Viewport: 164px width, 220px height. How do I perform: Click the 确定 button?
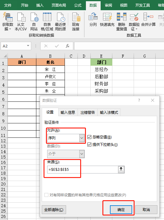121,209
